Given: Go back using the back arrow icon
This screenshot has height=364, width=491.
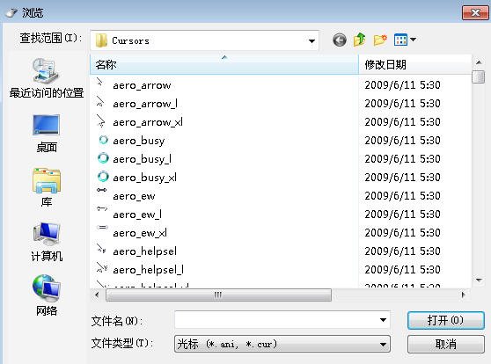Looking at the screenshot, I should (x=340, y=40).
